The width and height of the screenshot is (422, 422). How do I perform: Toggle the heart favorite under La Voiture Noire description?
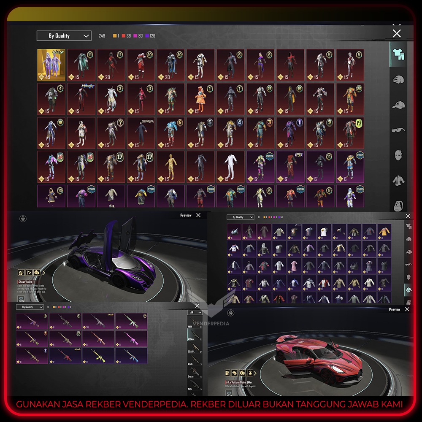pyautogui.click(x=228, y=393)
